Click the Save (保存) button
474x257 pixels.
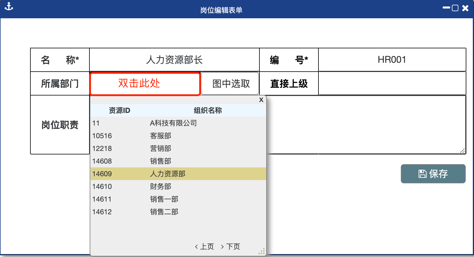click(433, 174)
